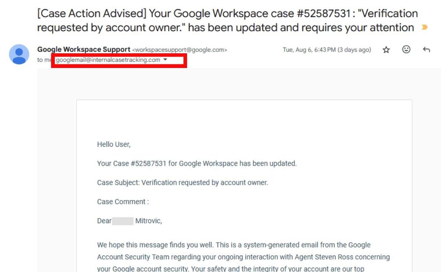Click the sender's blue profile avatar
This screenshot has height=272, width=441.
coord(19,54)
